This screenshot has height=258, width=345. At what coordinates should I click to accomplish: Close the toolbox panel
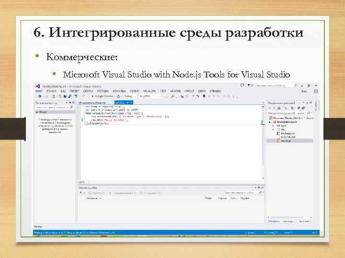click(74, 103)
